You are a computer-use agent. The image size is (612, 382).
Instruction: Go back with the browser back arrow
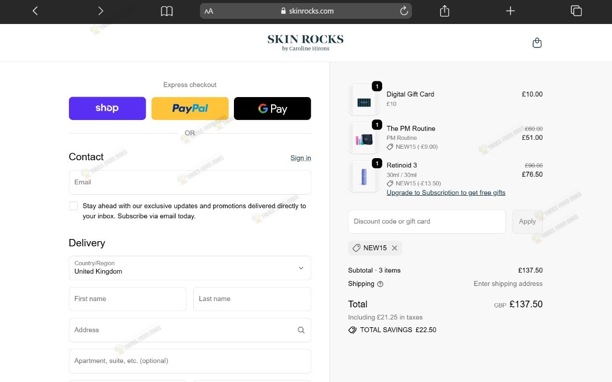(35, 11)
